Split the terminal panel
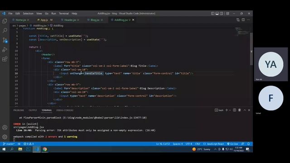The image size is (290, 163). (x=235, y=110)
